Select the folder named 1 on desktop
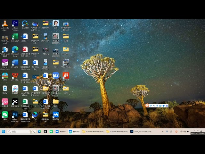 35,103
